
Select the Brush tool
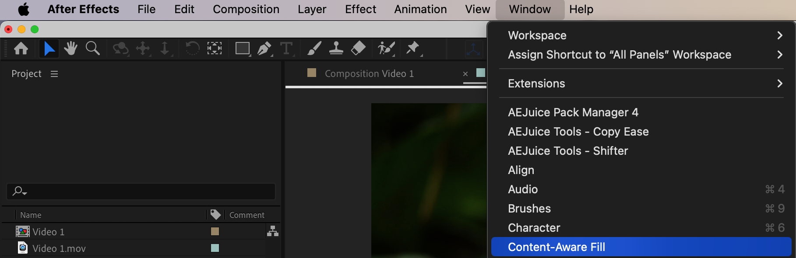coord(314,48)
